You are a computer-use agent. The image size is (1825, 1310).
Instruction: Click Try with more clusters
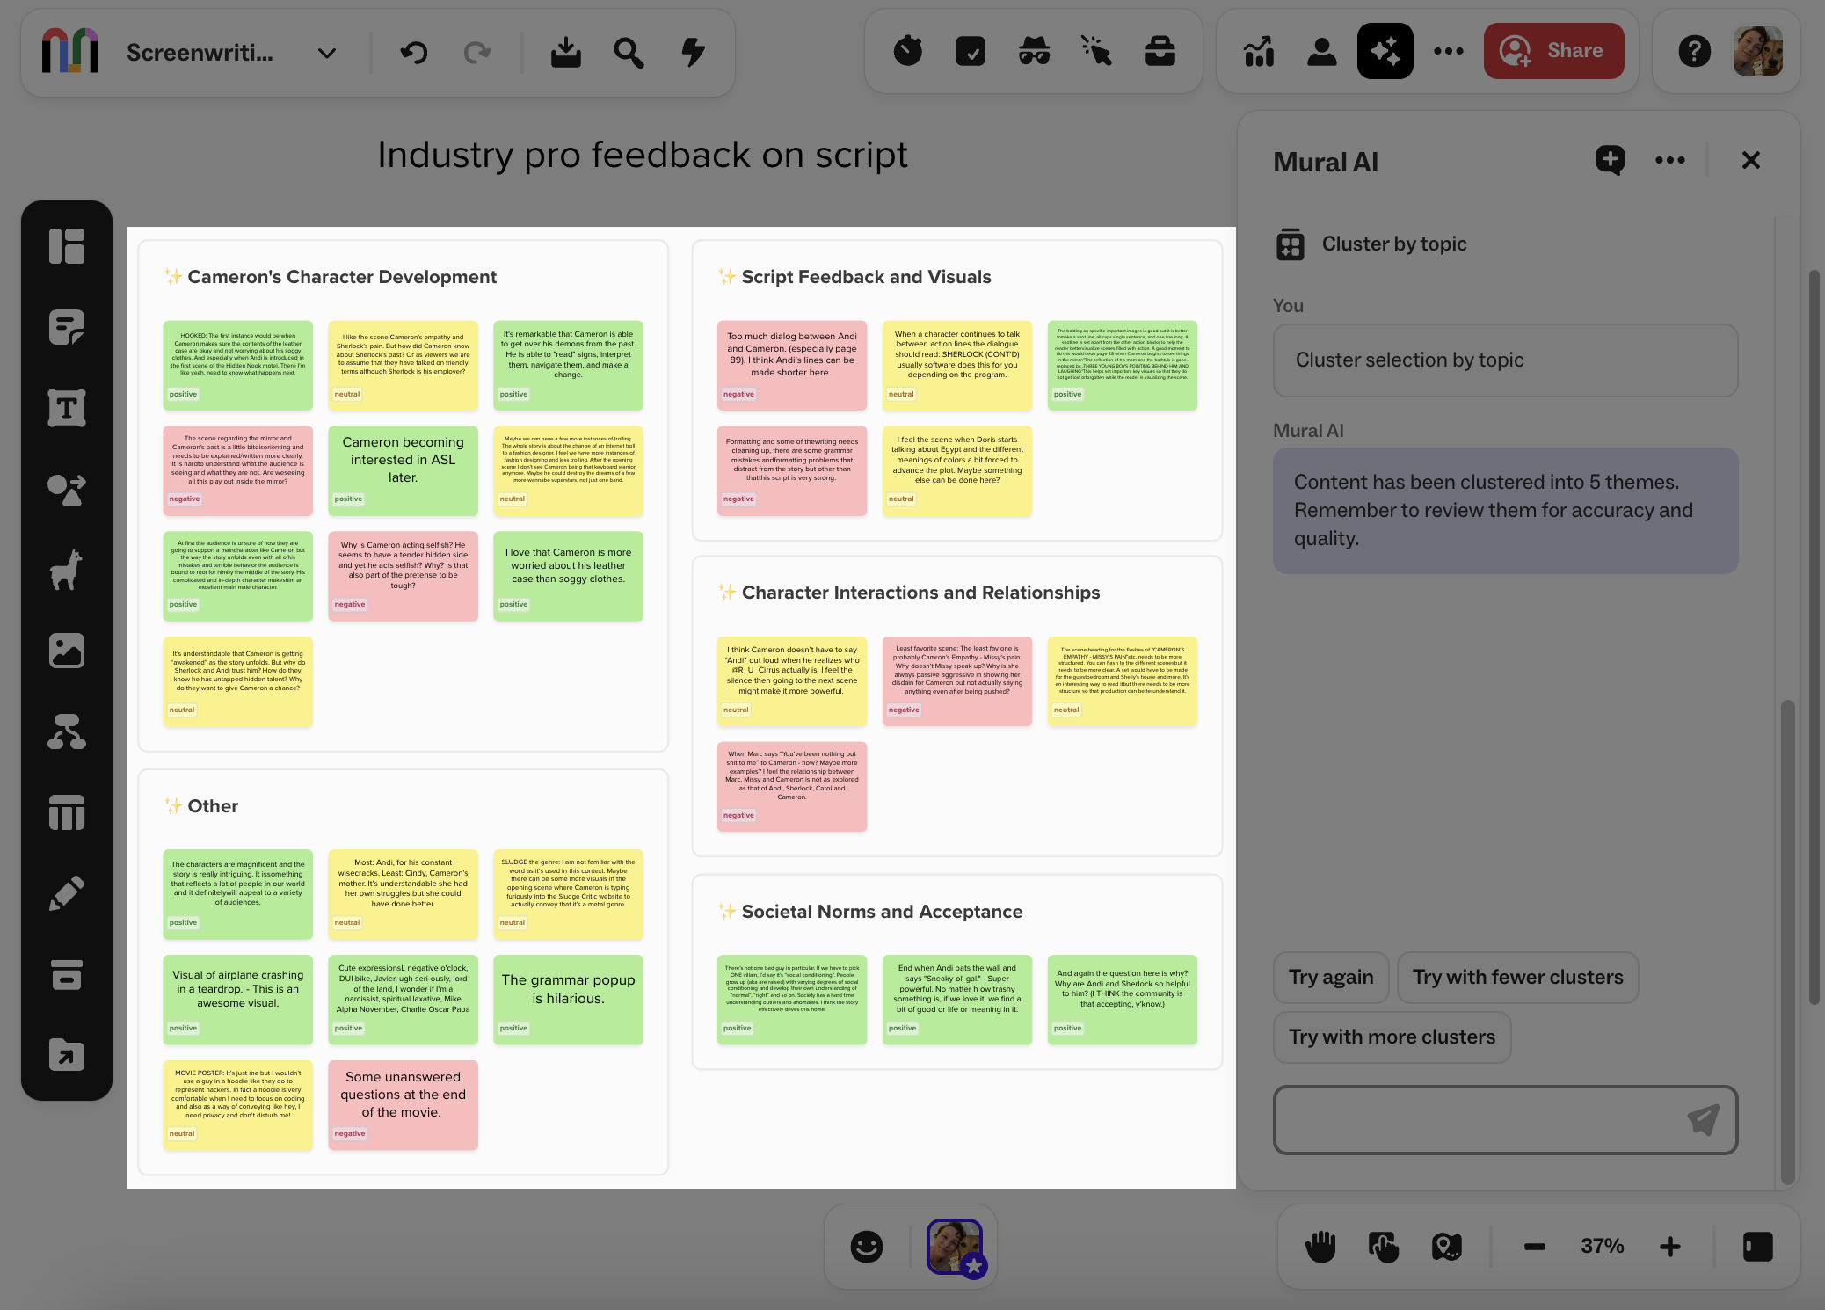coord(1392,1037)
